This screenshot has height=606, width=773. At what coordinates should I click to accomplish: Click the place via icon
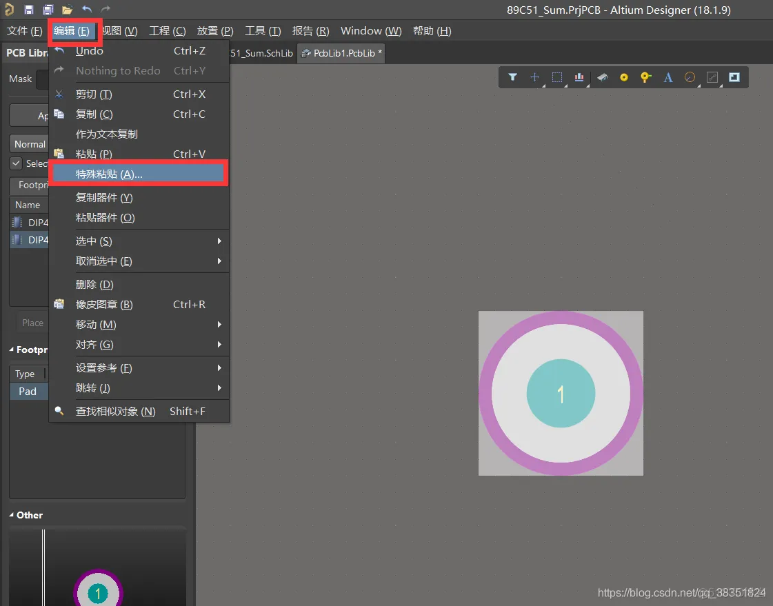click(x=646, y=77)
